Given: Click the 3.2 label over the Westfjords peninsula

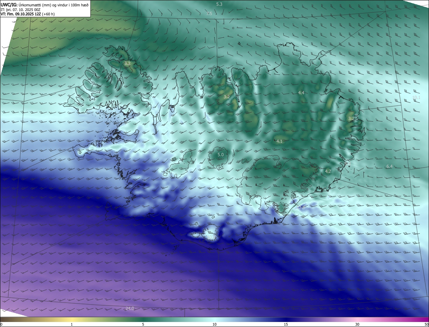Looking at the screenshot, I should (x=127, y=63).
